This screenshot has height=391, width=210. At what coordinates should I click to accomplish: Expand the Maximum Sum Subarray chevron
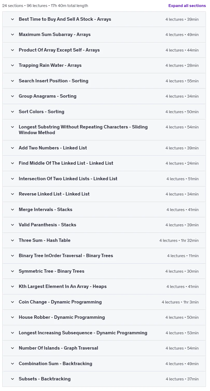pyautogui.click(x=12, y=35)
